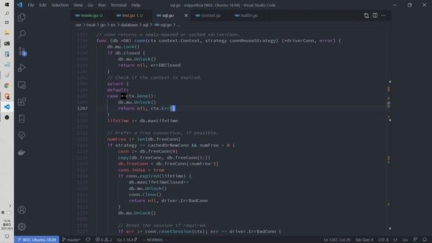Open File Explorer from Windows taskbar

point(7,33)
